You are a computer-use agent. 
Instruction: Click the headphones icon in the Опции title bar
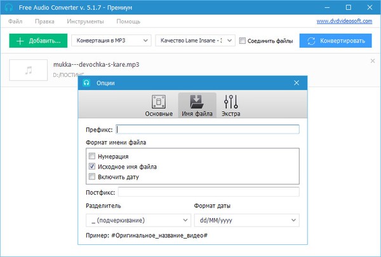coord(86,83)
